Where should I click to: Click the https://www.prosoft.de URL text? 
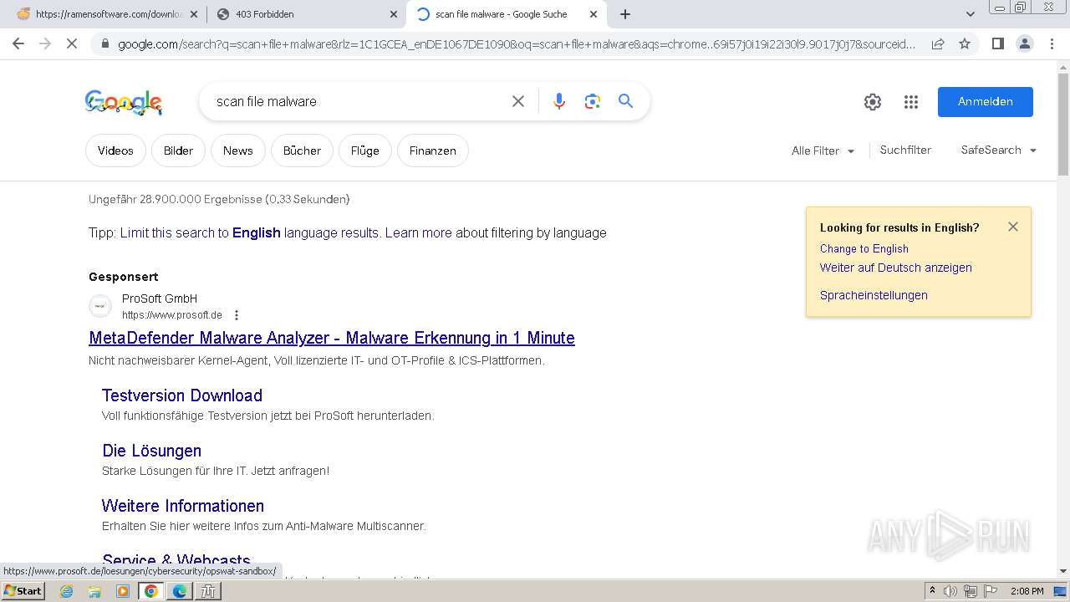pos(172,315)
